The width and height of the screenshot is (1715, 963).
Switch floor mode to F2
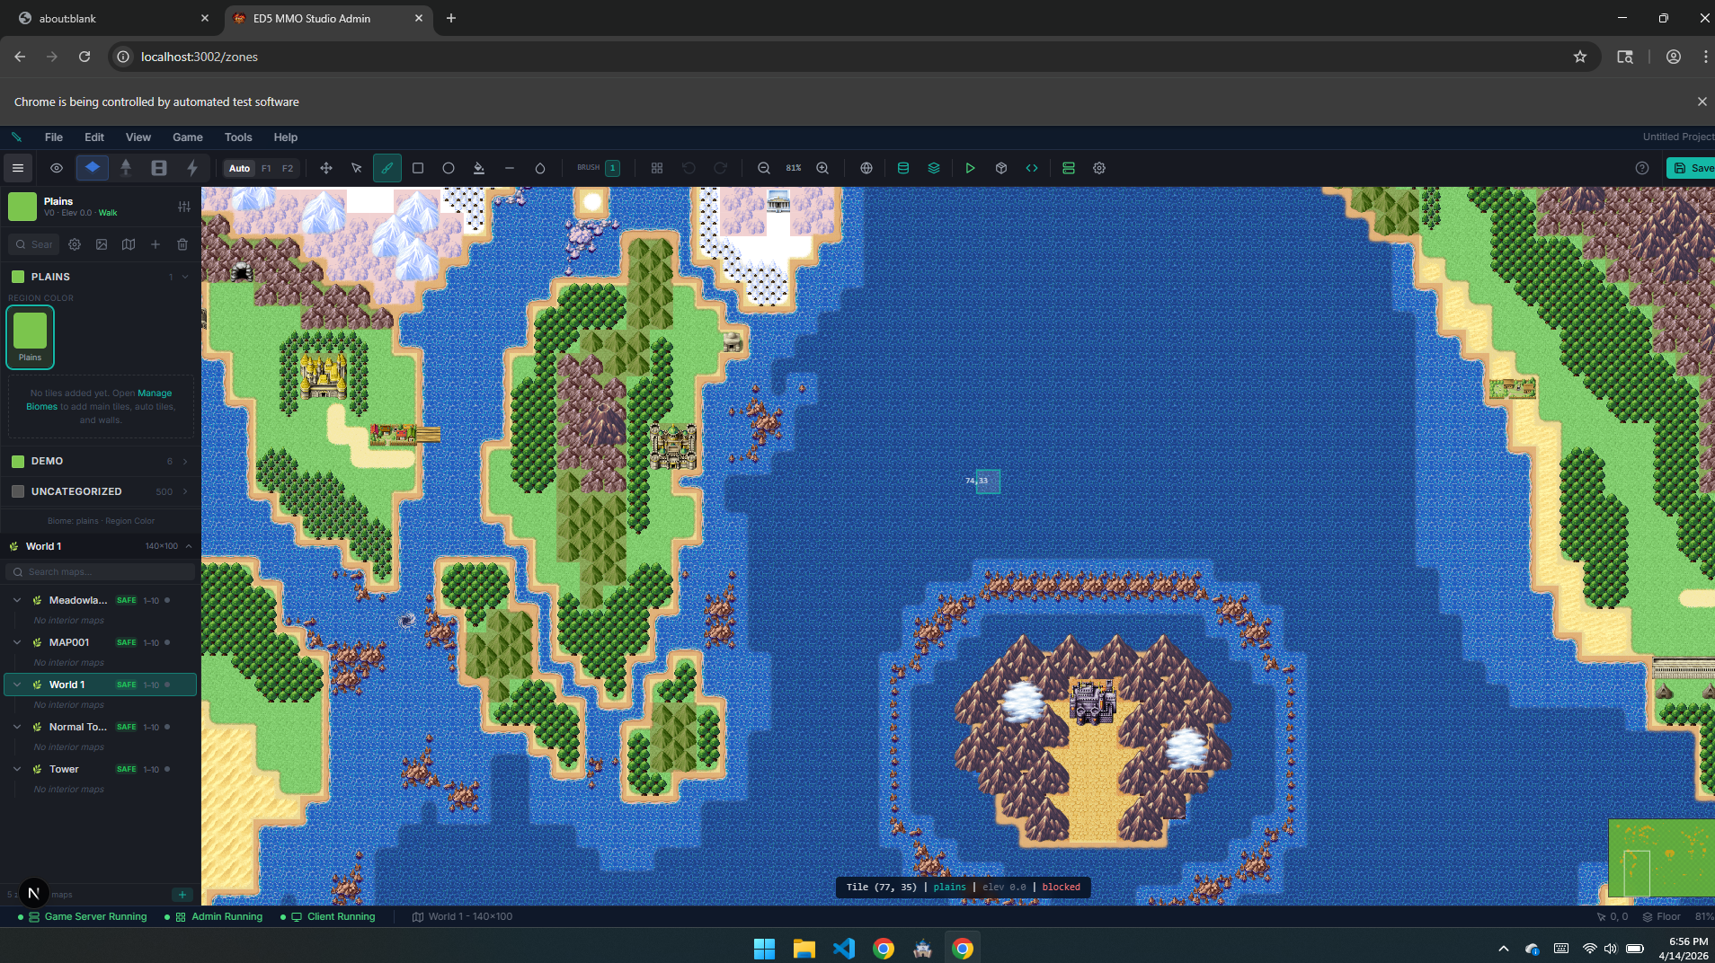coord(288,169)
